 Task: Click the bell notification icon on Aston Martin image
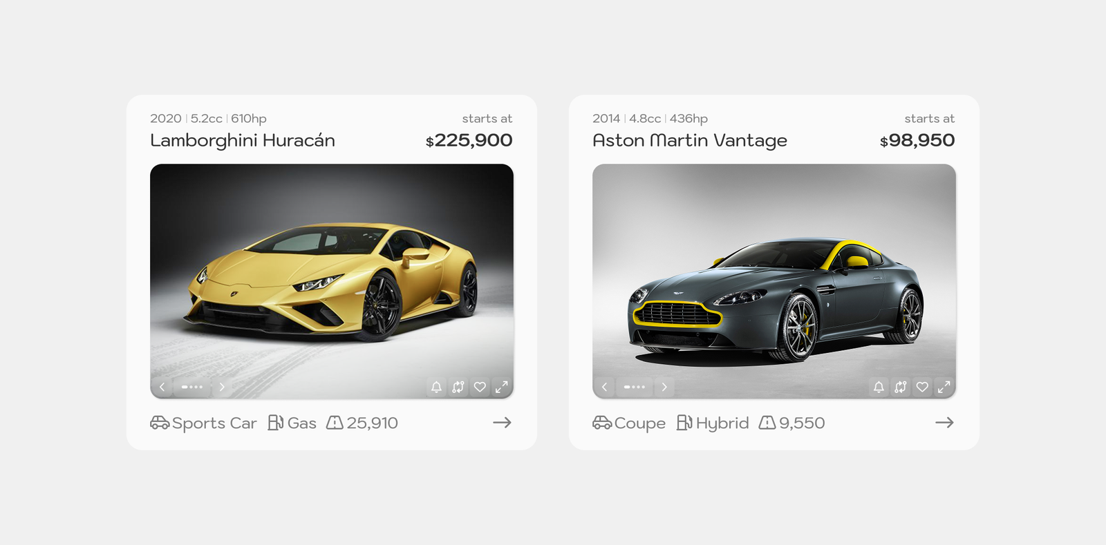pyautogui.click(x=879, y=387)
